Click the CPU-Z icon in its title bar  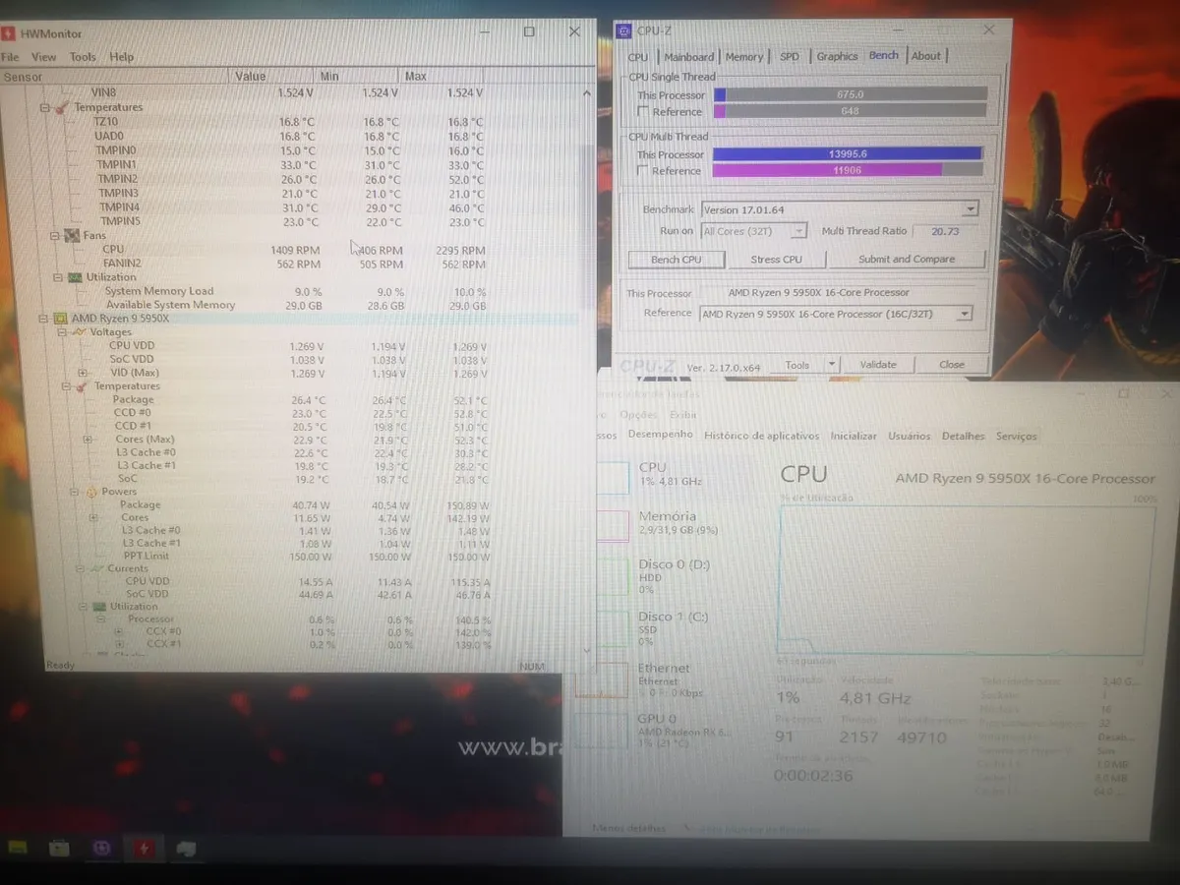(x=624, y=30)
